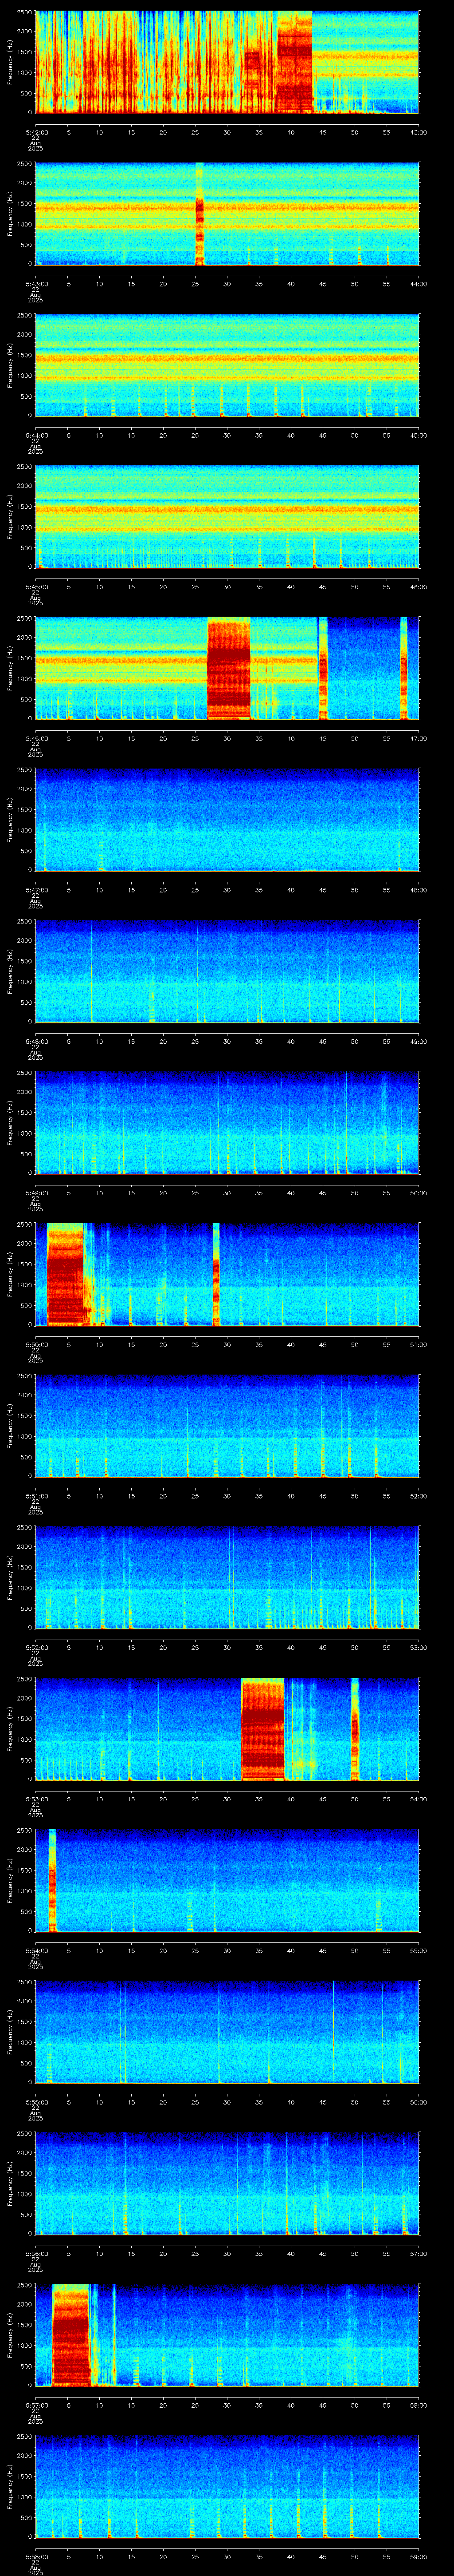
Task: Click the 47:00 end time label
Action: click(x=418, y=738)
